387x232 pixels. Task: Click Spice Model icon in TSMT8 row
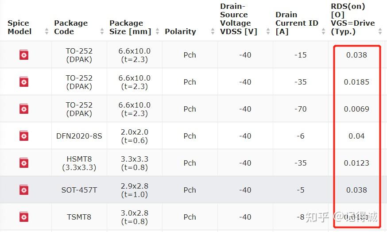(x=24, y=217)
